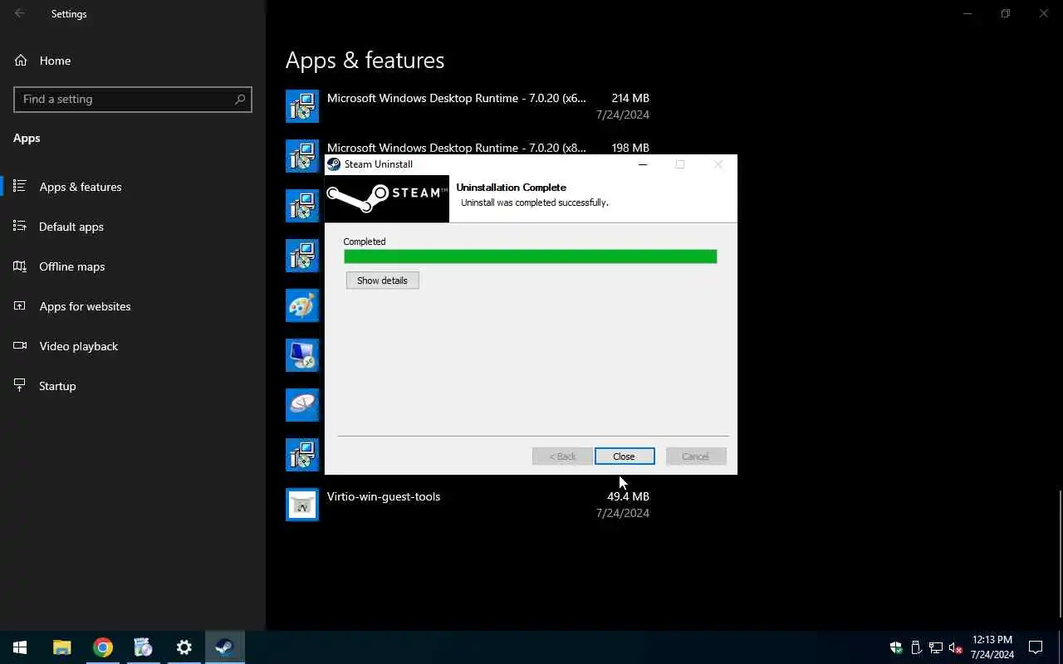Screen dimensions: 1063x664
Task: Click the Default apps icon
Action: click(21, 226)
